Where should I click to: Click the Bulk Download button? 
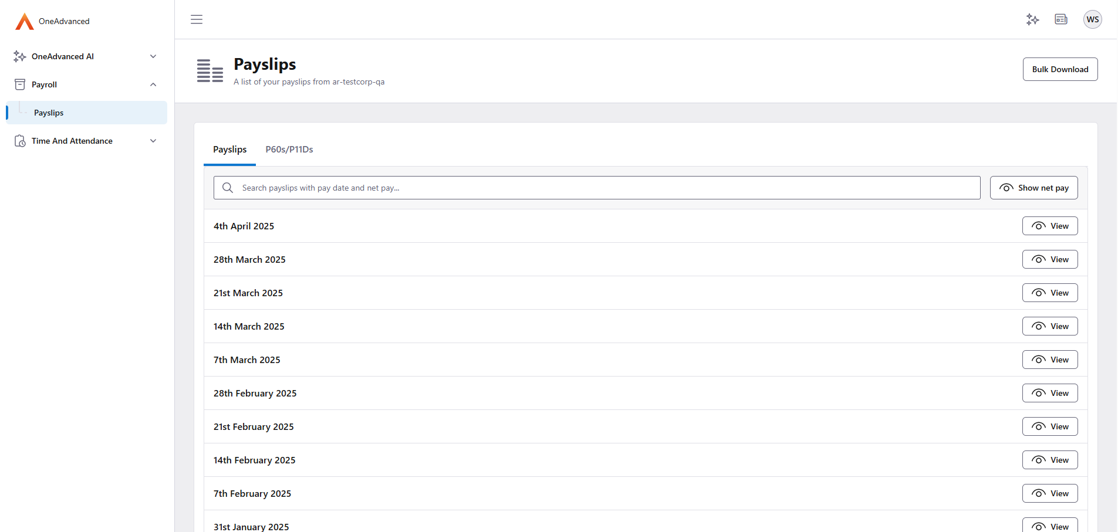(x=1059, y=69)
